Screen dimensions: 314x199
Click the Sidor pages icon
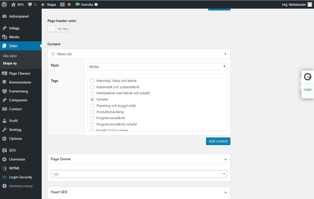(4, 46)
